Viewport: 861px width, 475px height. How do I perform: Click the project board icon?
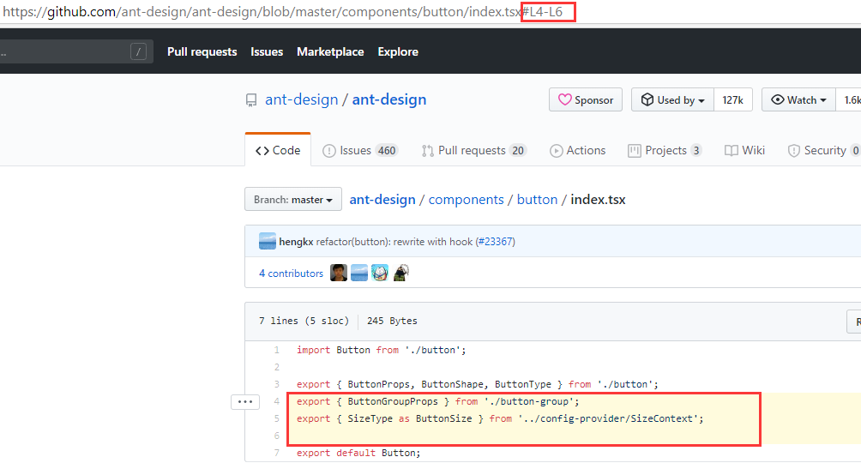(x=635, y=150)
